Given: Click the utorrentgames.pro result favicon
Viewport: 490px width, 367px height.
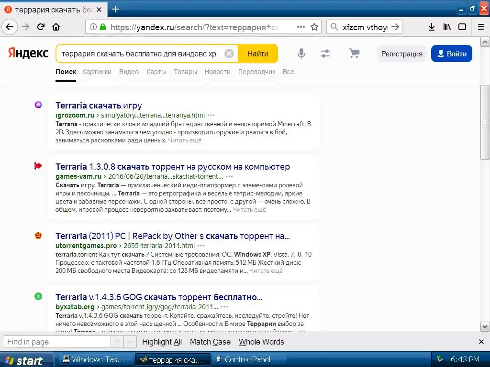Looking at the screenshot, I should tap(38, 235).
